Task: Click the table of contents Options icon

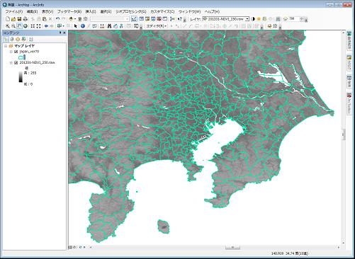Action: coord(31,39)
